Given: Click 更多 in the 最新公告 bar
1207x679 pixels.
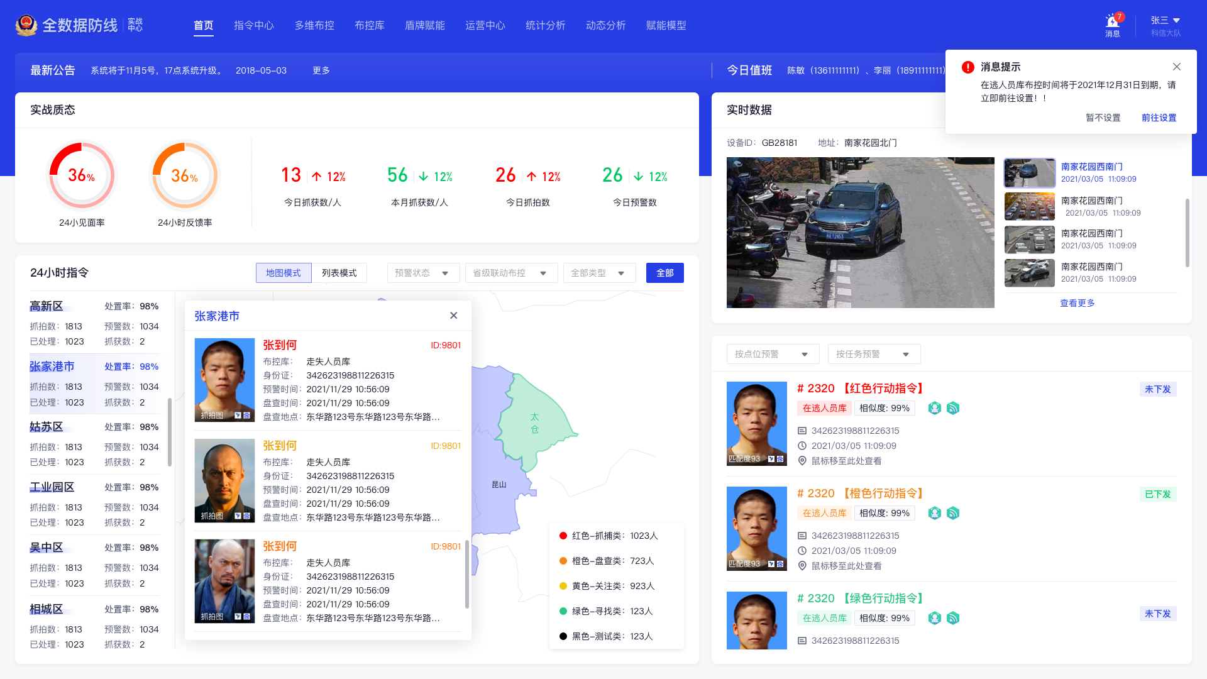Looking at the screenshot, I should click(321, 70).
